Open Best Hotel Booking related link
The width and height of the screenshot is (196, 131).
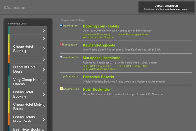(x=28, y=128)
